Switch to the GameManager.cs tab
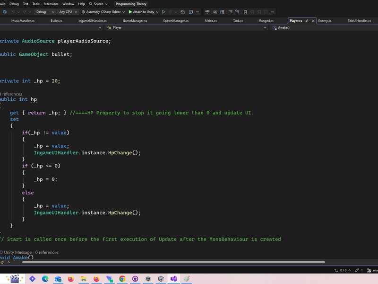This screenshot has width=378, height=284. coord(134,21)
